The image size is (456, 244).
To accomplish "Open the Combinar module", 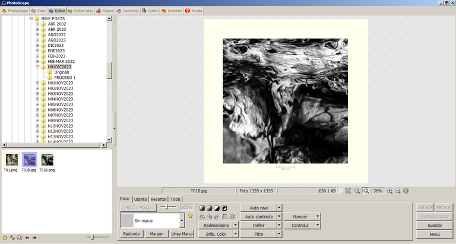I will (x=128, y=11).
